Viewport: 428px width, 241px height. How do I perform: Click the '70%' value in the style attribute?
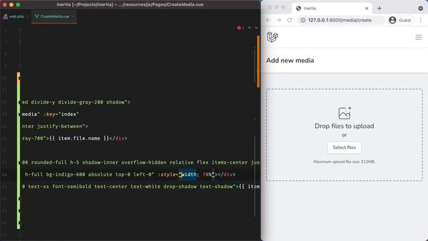click(207, 174)
